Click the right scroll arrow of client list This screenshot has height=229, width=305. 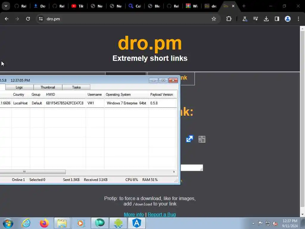tap(174, 172)
